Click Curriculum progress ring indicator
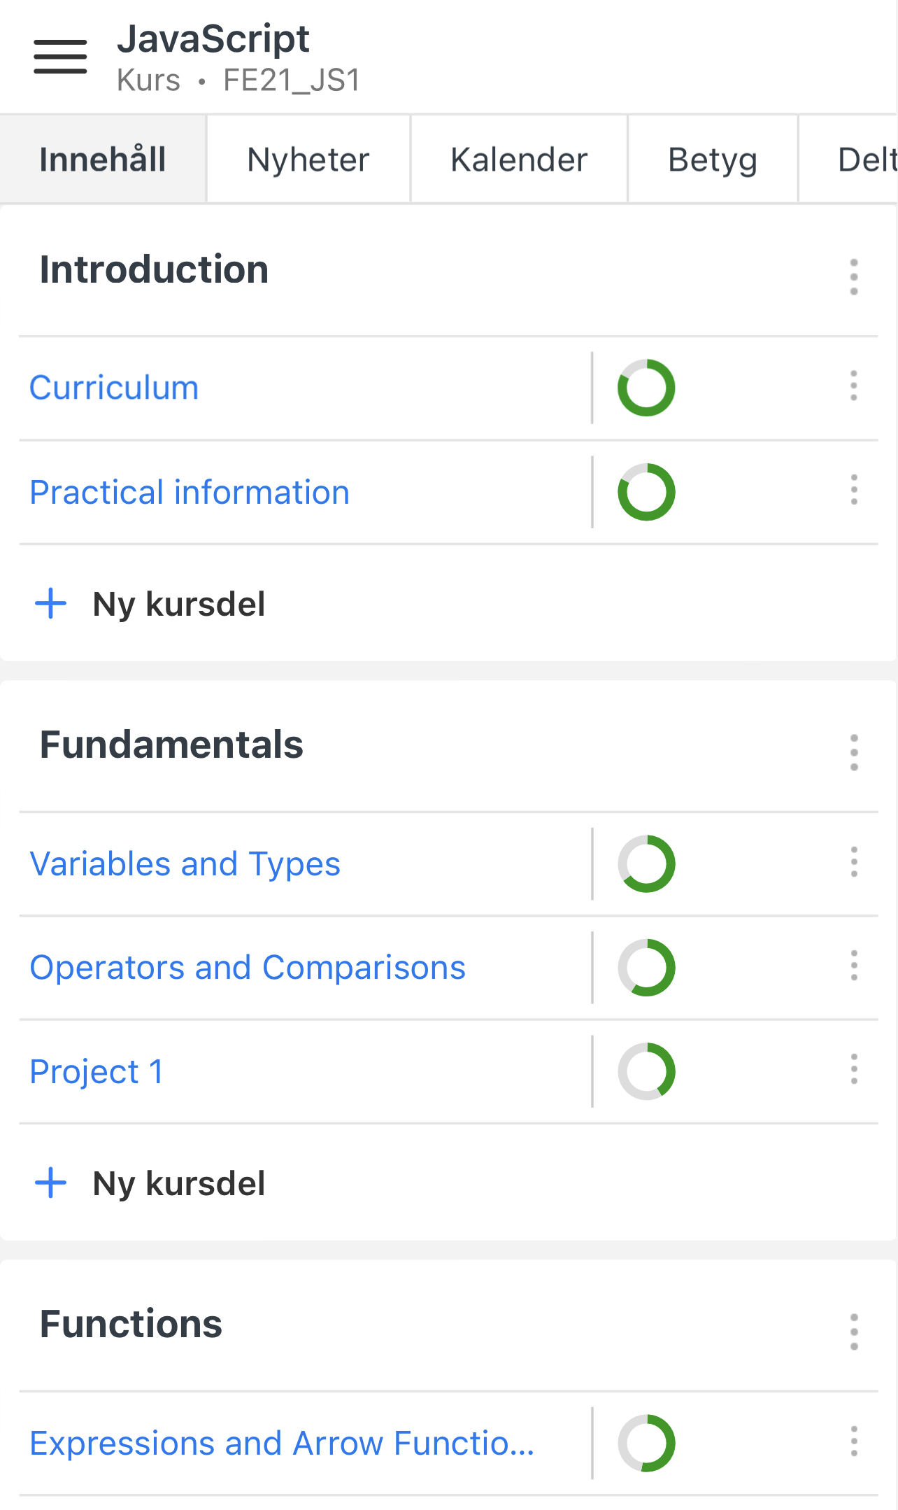This screenshot has width=898, height=1510. click(x=646, y=388)
